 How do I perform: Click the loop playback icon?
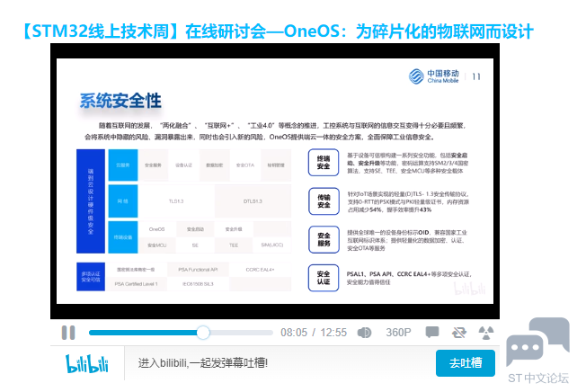click(459, 333)
